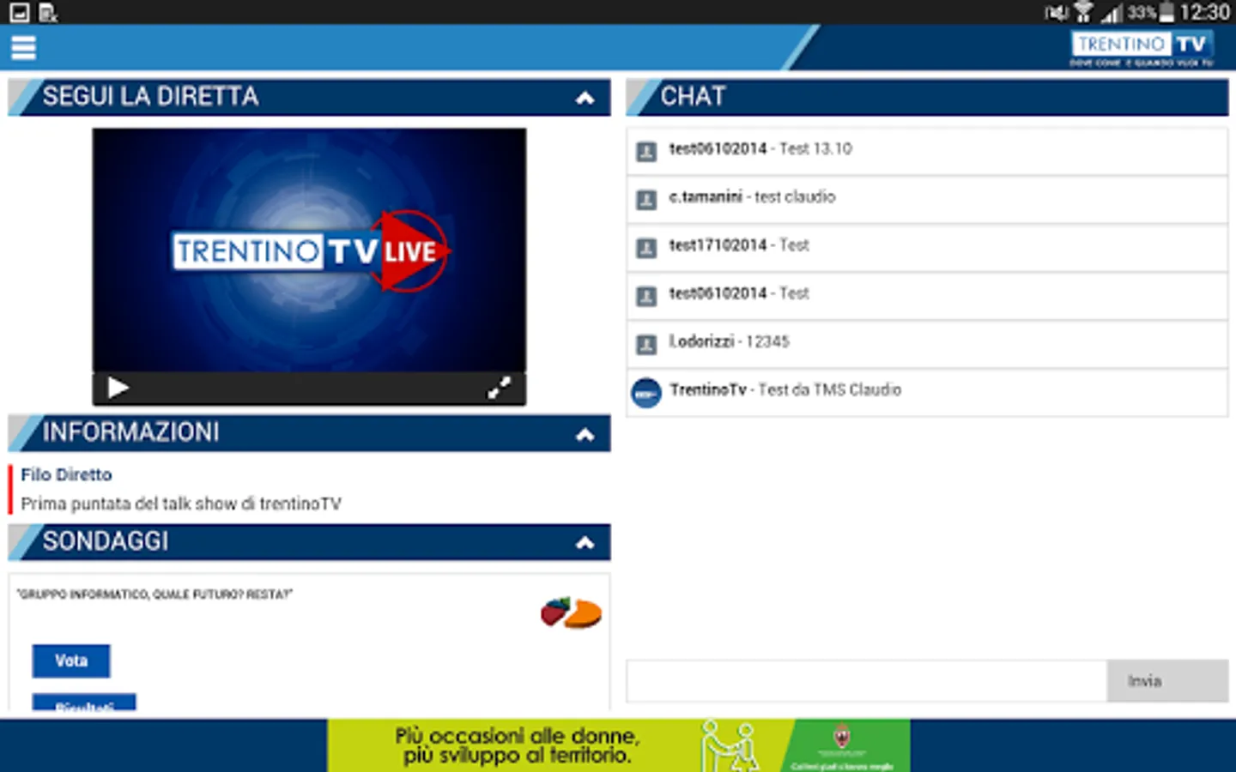Viewport: 1236px width, 772px height.
Task: Tap the chat message input field
Action: tap(867, 681)
